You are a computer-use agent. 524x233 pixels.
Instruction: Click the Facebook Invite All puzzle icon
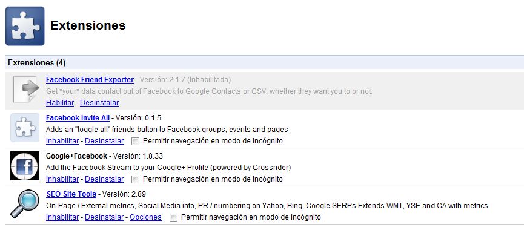click(25, 128)
